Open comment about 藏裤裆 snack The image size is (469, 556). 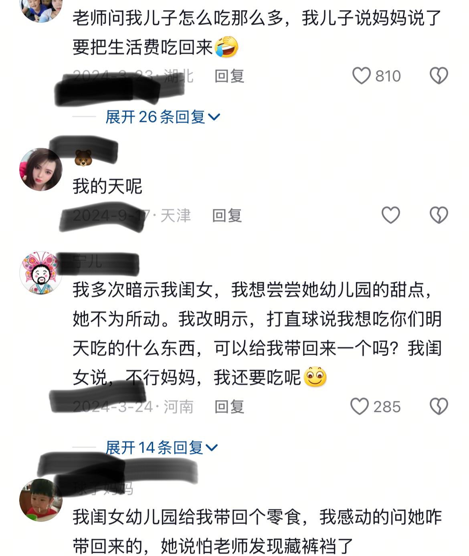tap(257, 532)
